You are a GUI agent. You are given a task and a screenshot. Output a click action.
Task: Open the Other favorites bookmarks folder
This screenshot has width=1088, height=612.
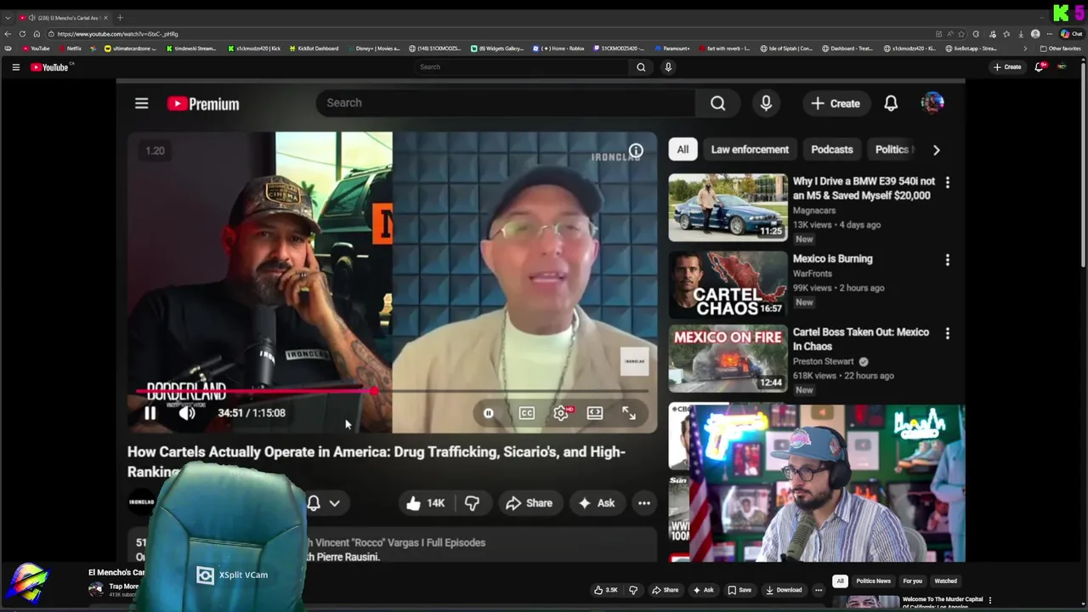pos(1061,48)
